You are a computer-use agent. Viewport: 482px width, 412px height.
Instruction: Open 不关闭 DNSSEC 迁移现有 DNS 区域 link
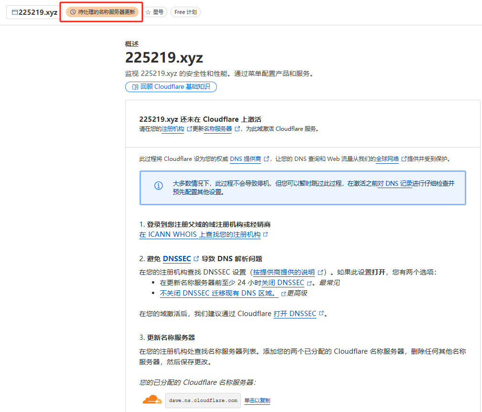click(x=219, y=293)
